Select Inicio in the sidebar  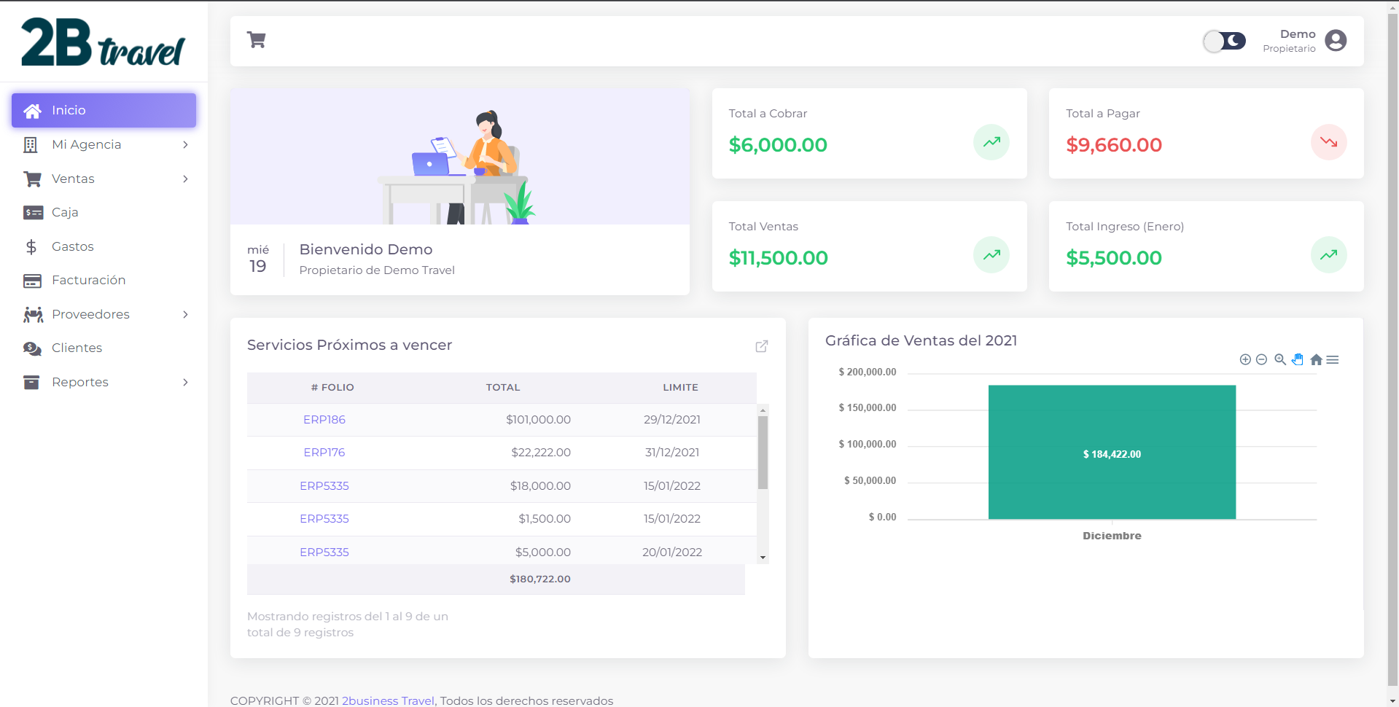pos(104,110)
